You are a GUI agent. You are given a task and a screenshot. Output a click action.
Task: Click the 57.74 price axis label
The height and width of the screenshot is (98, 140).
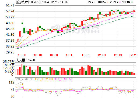10,11
